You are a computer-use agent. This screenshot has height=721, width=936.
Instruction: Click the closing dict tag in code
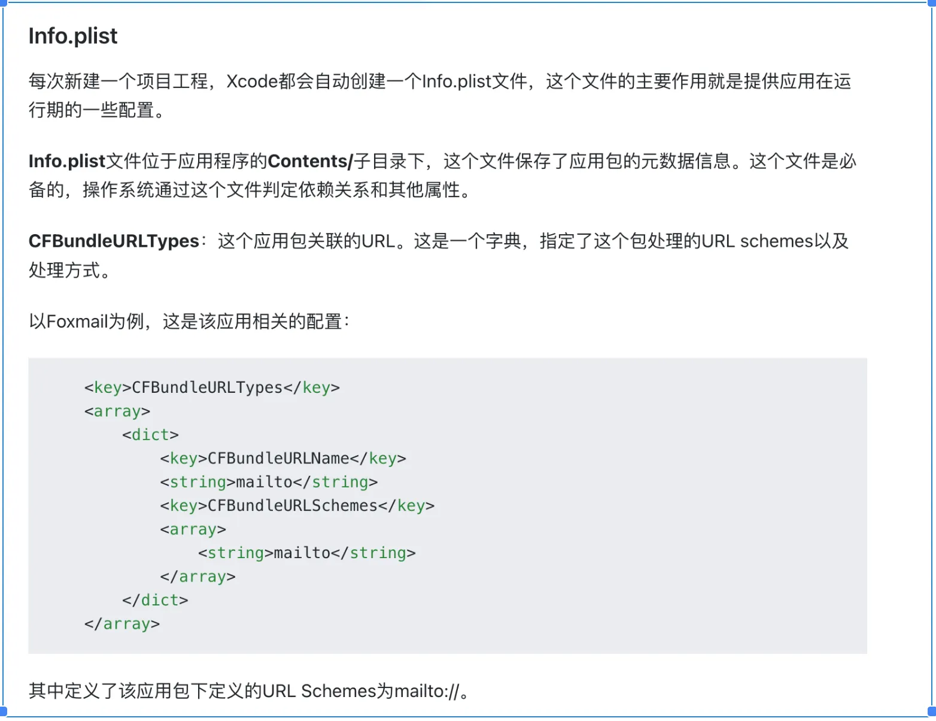click(x=155, y=600)
